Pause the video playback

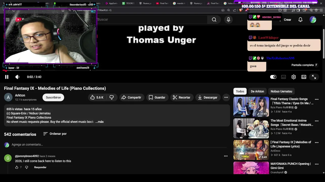point(7,77)
